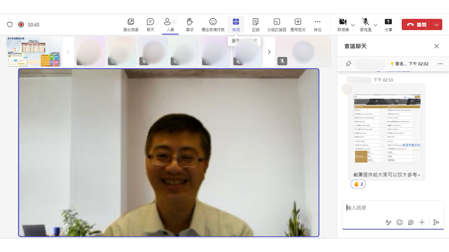Click the 會議聊天 panel title

pos(356,46)
